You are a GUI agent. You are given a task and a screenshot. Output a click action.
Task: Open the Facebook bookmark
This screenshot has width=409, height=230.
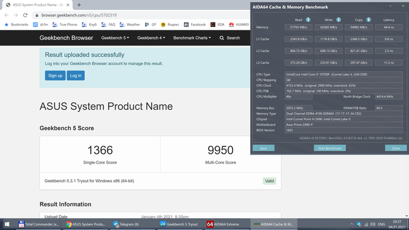point(195,25)
